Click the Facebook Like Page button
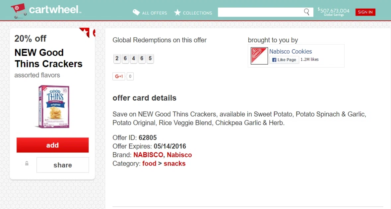The image size is (391, 209). [x=284, y=60]
